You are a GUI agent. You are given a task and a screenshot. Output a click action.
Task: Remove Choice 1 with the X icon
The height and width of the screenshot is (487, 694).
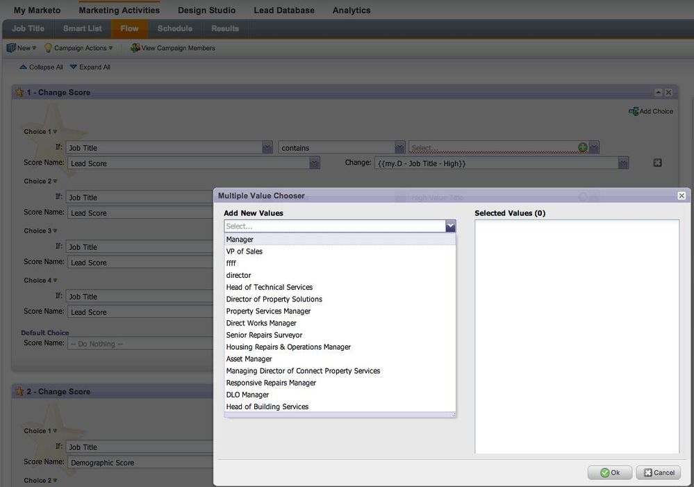(657, 163)
